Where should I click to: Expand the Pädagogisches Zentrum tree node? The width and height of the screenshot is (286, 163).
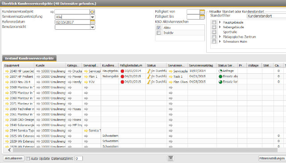(220, 37)
